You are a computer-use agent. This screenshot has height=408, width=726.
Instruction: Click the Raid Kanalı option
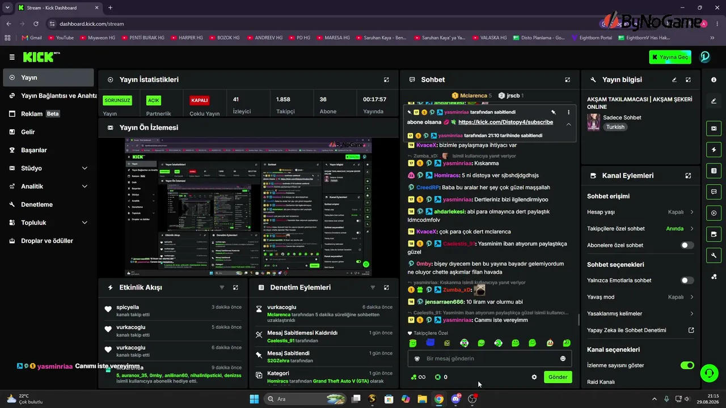click(601, 382)
